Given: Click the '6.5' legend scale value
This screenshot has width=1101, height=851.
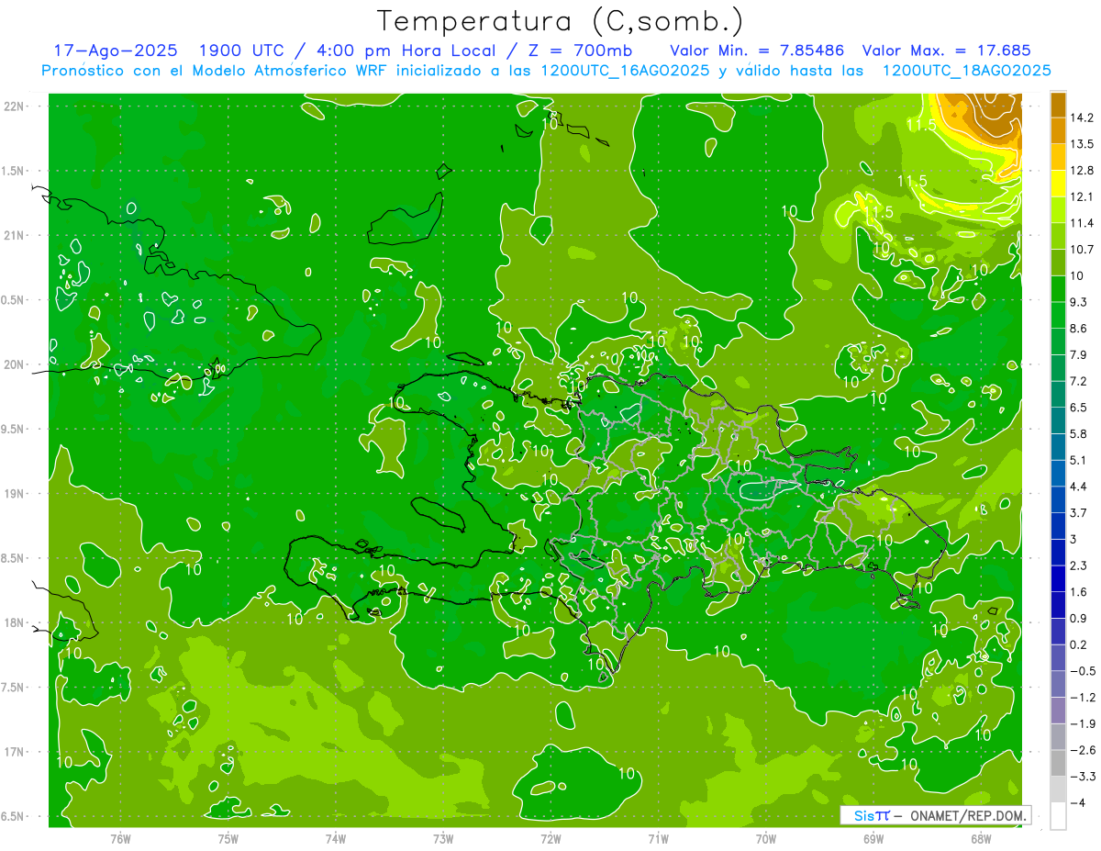Looking at the screenshot, I should tap(1078, 408).
